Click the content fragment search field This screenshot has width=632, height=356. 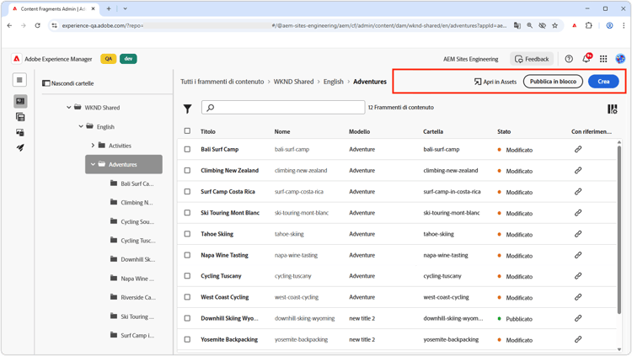(283, 108)
